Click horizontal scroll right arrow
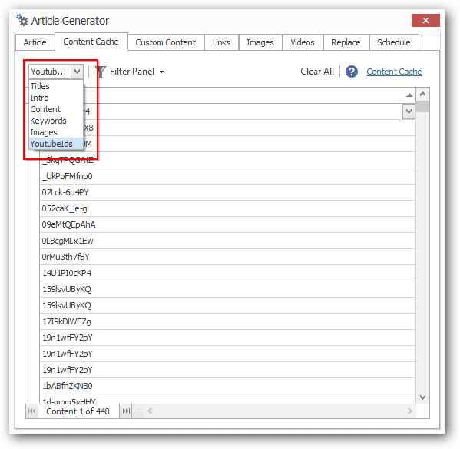Screen dimensions: 460x449 pos(410,411)
